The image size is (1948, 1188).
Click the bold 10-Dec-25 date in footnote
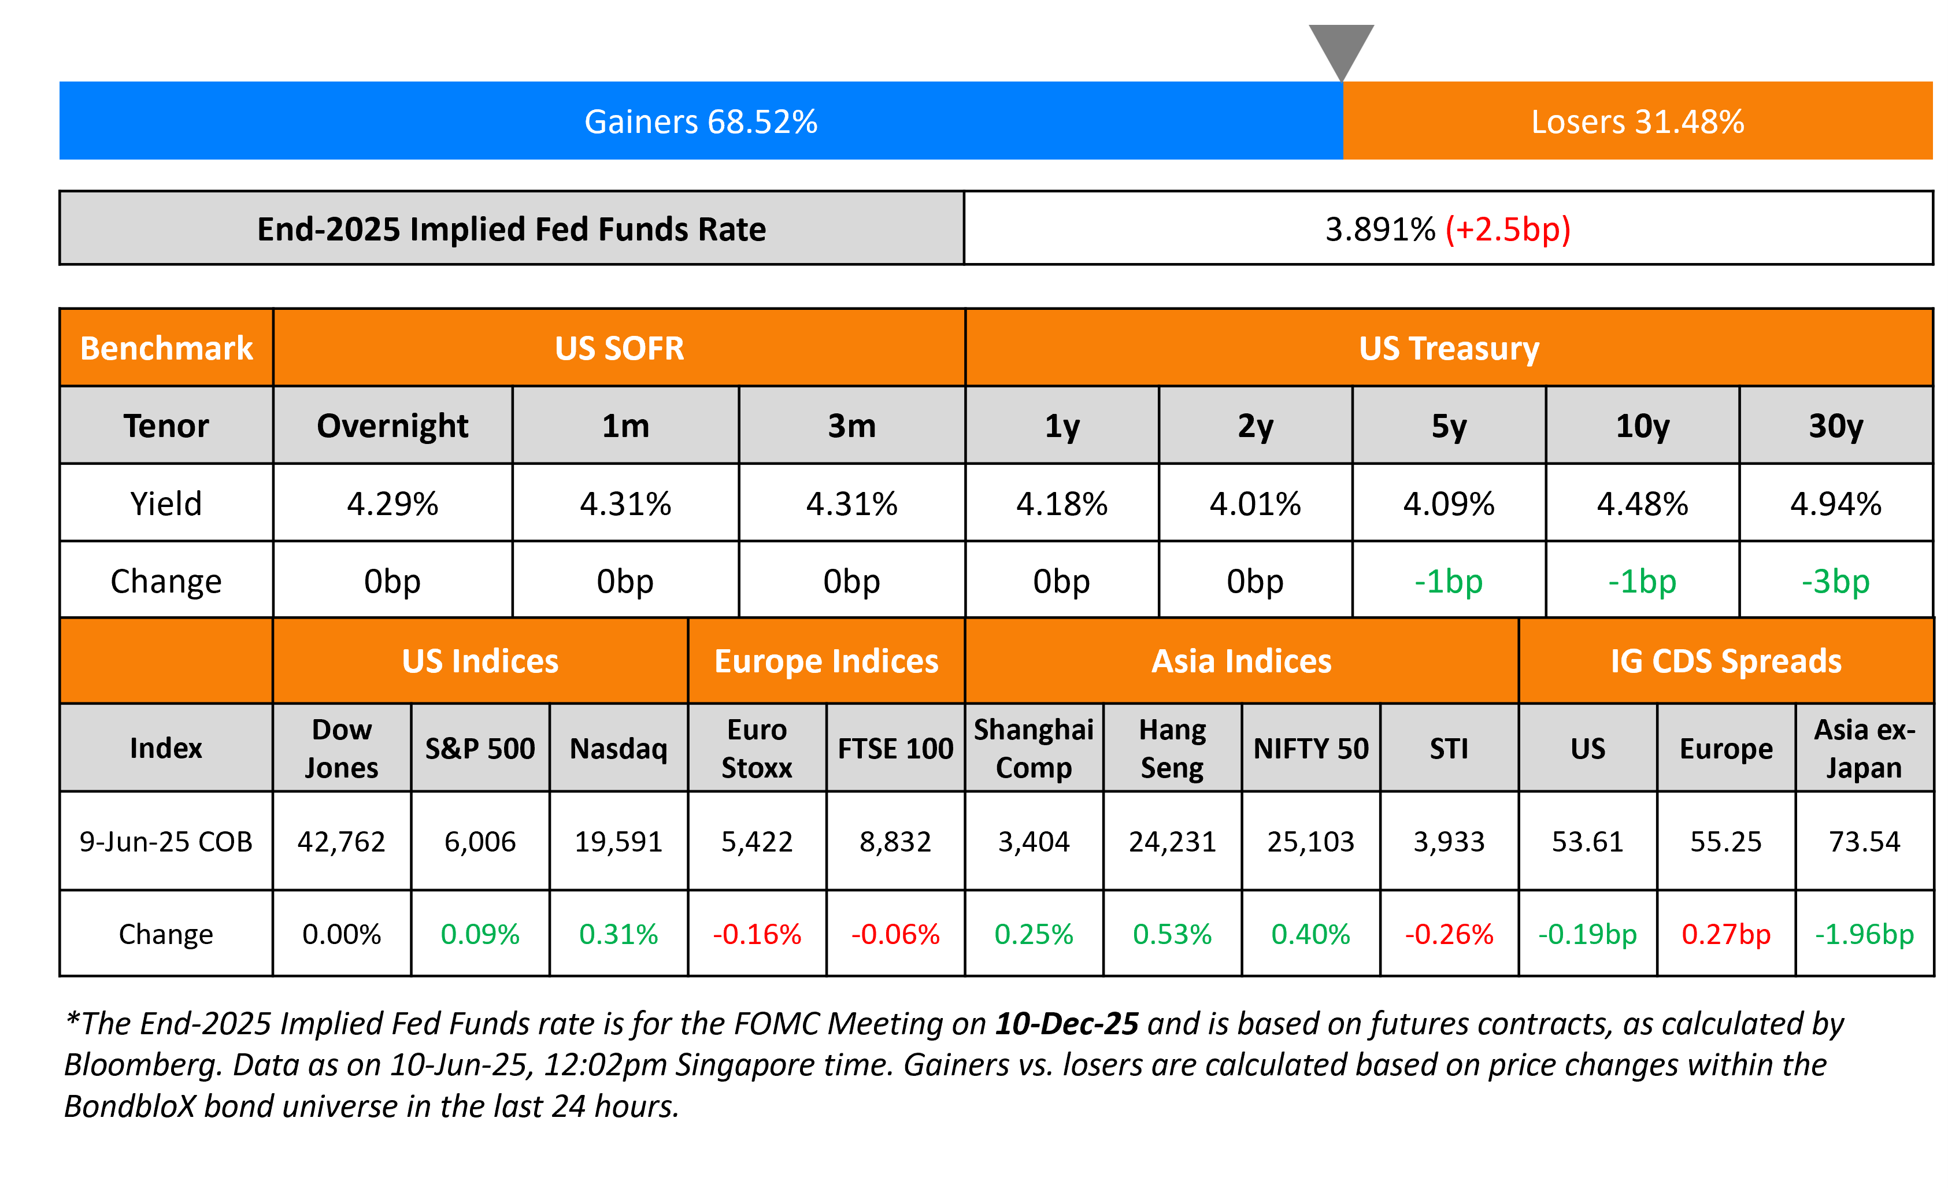pyautogui.click(x=1066, y=1024)
